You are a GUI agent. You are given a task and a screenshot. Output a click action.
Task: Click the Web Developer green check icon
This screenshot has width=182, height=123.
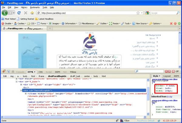pyautogui.click(x=179, y=23)
